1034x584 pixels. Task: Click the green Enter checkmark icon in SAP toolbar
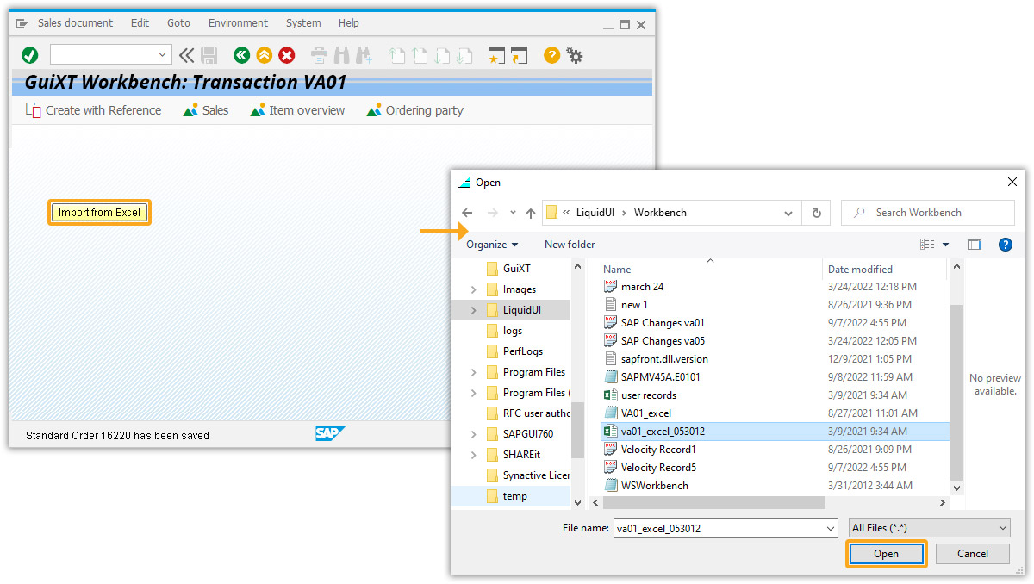(30, 55)
